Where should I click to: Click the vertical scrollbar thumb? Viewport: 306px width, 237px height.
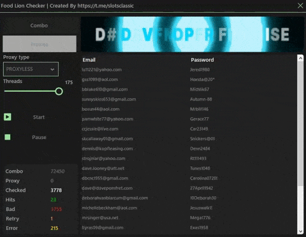(x=300, y=124)
